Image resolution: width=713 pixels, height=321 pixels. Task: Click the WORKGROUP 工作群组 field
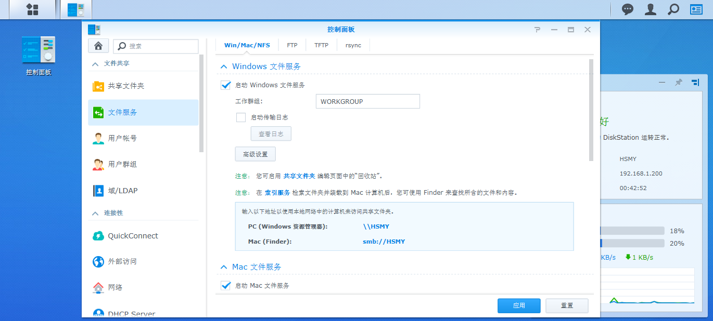click(x=367, y=101)
